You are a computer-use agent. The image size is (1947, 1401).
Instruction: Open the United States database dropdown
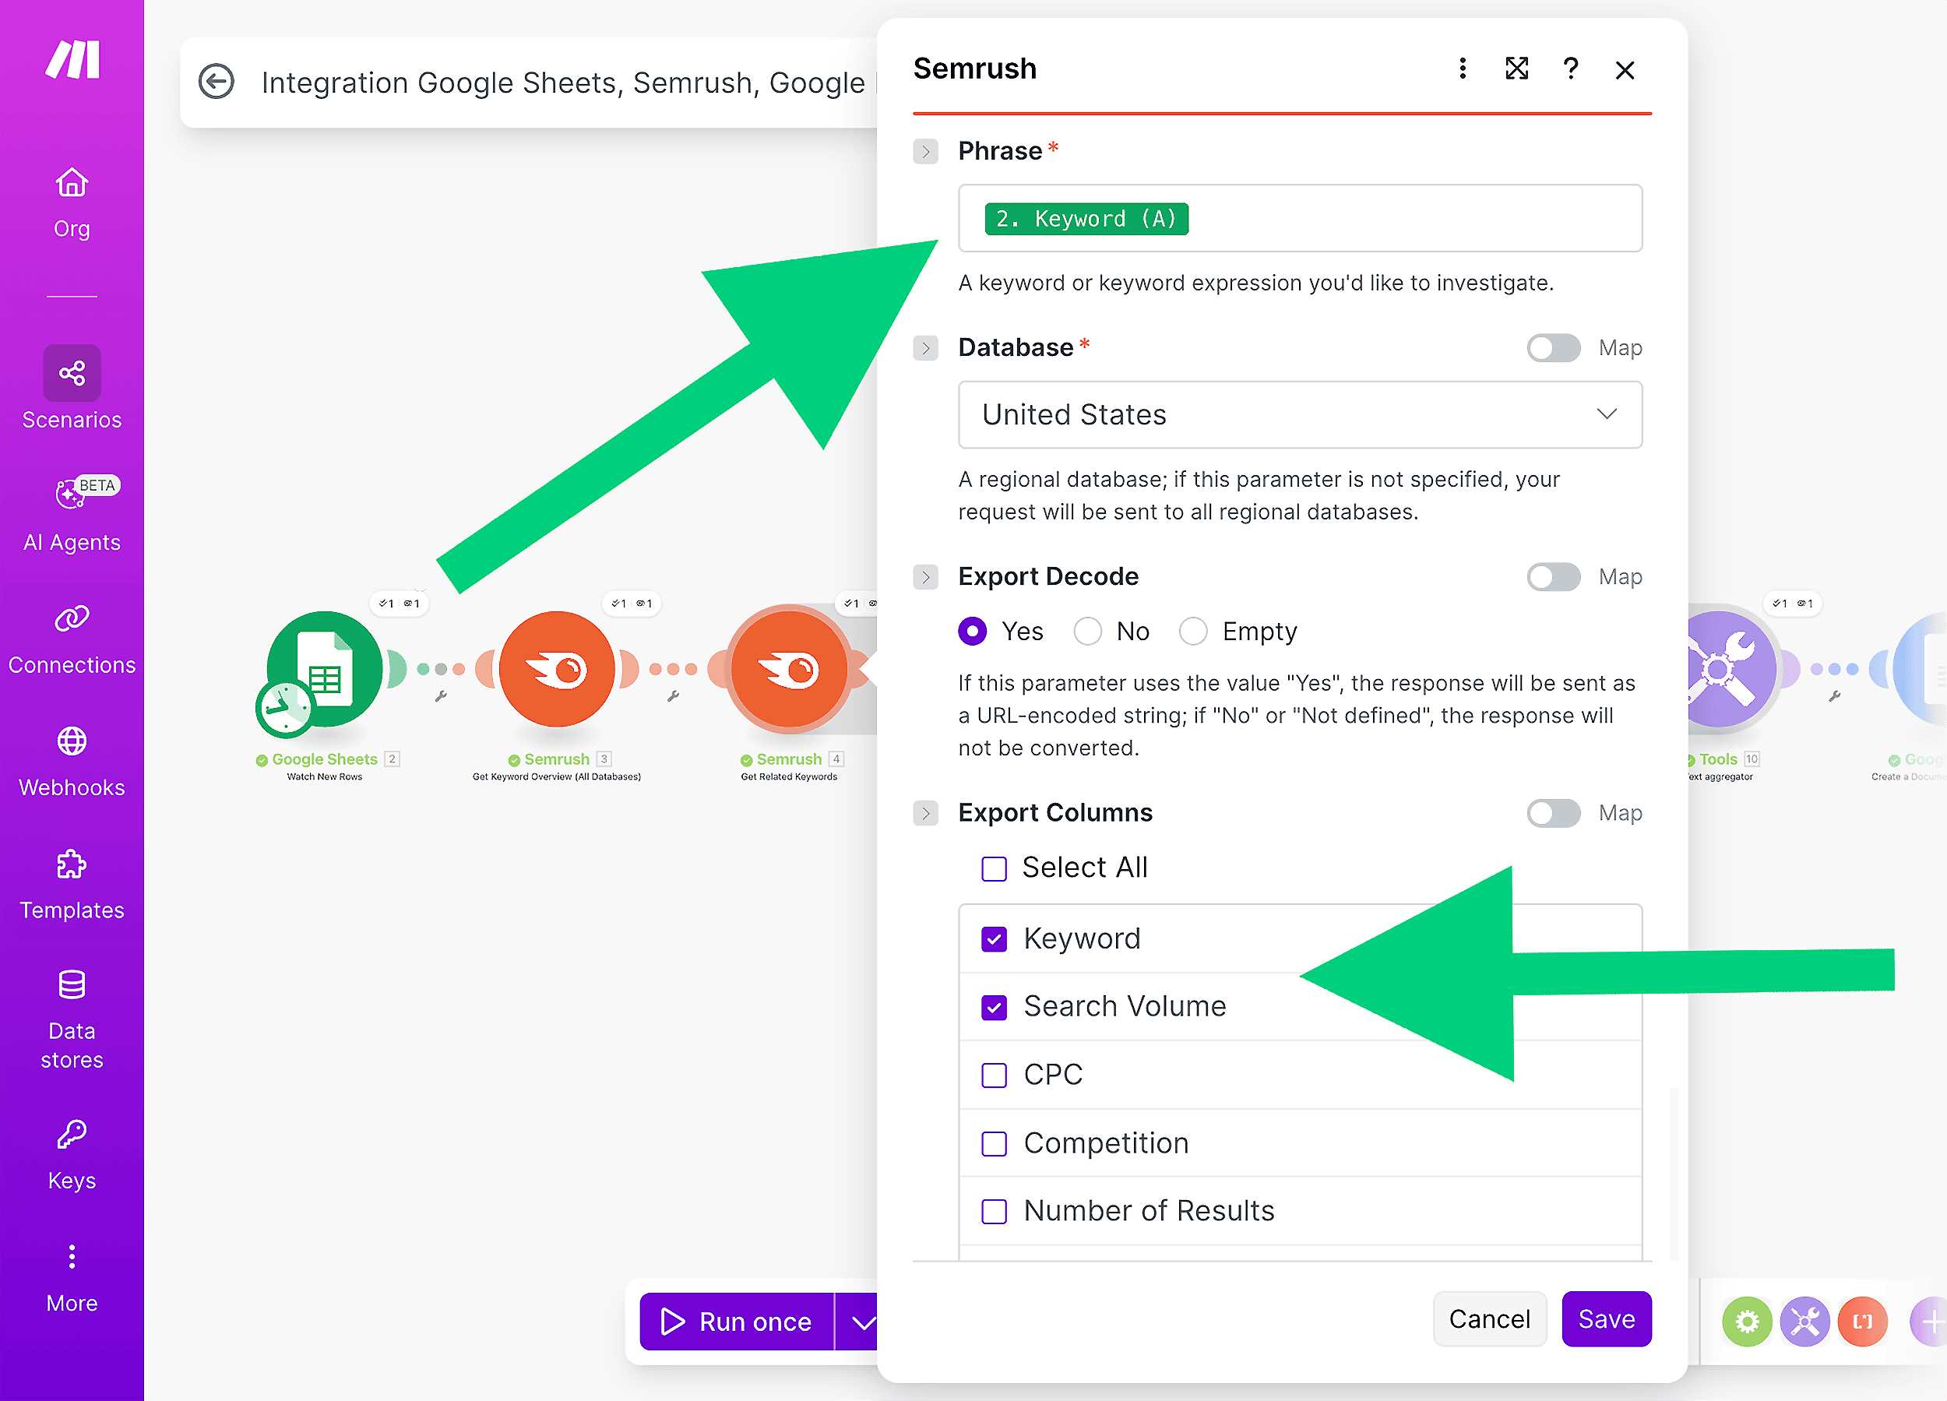(x=1299, y=414)
